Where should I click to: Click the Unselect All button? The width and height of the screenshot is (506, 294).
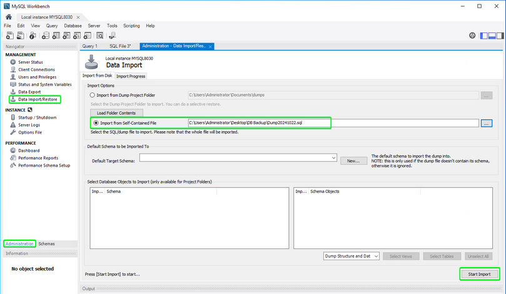(x=478, y=257)
